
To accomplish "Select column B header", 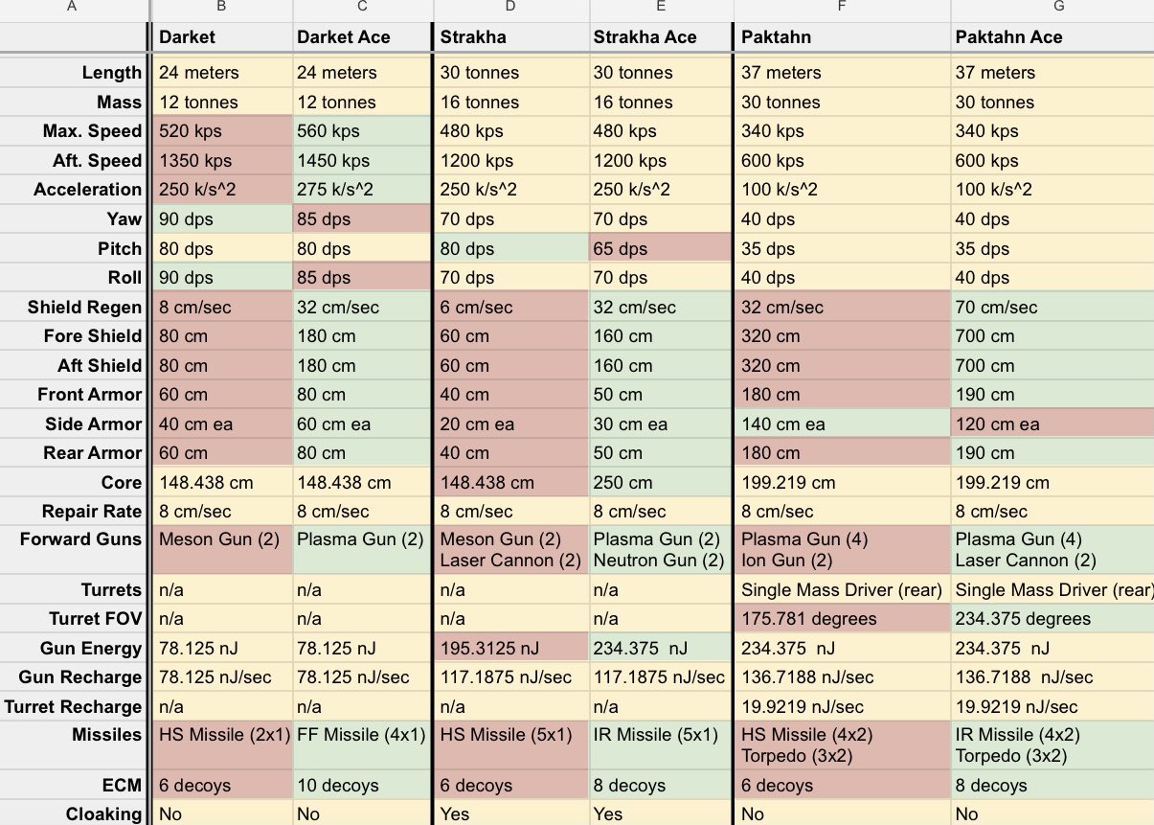I will tap(219, 8).
